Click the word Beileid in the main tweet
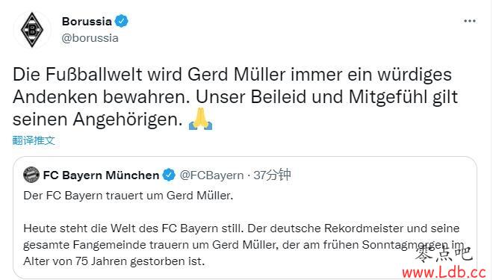This screenshot has width=493, height=280. (x=279, y=97)
